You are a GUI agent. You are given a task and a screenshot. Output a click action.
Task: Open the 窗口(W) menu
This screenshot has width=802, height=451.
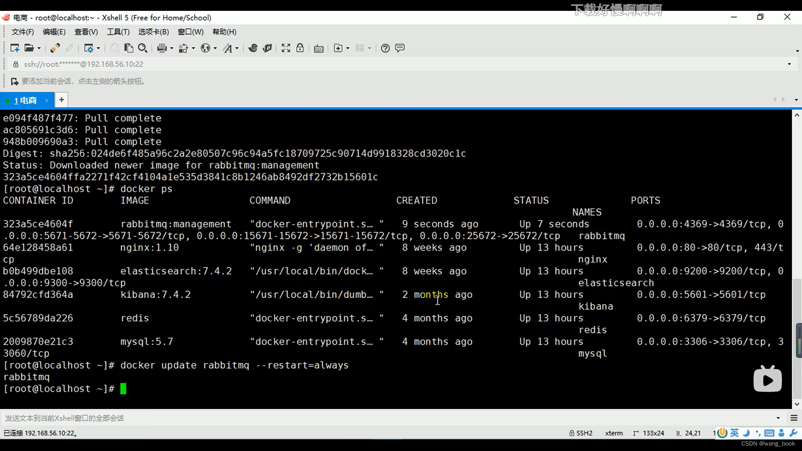tap(190, 32)
